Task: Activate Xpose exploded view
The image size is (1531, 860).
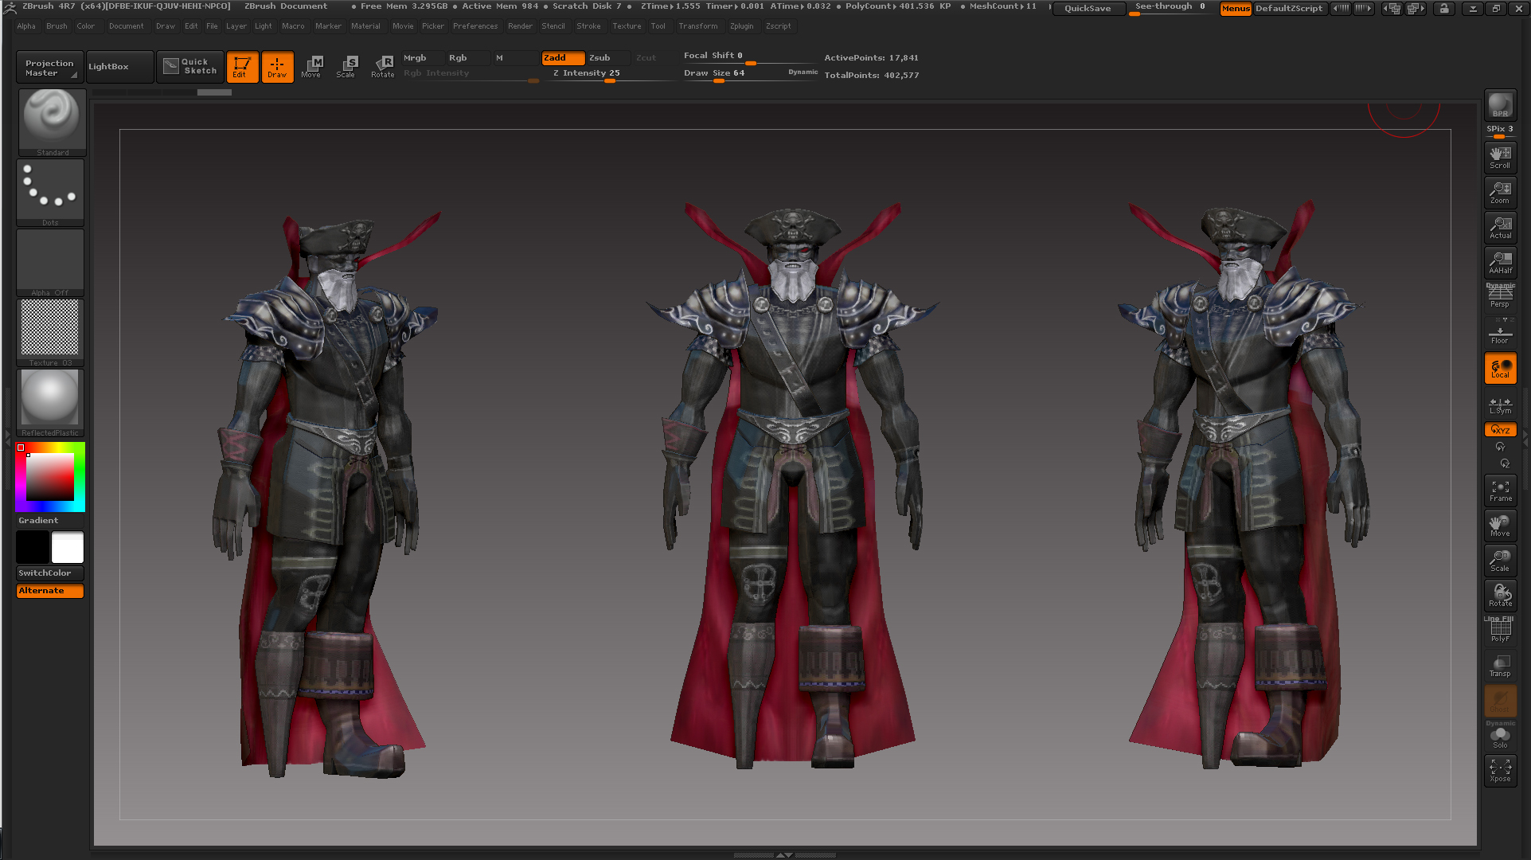Action: 1500,771
